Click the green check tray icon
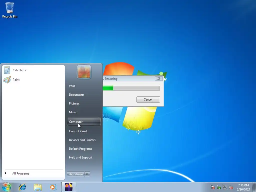The width and height of the screenshot is (256, 192). (x=218, y=187)
